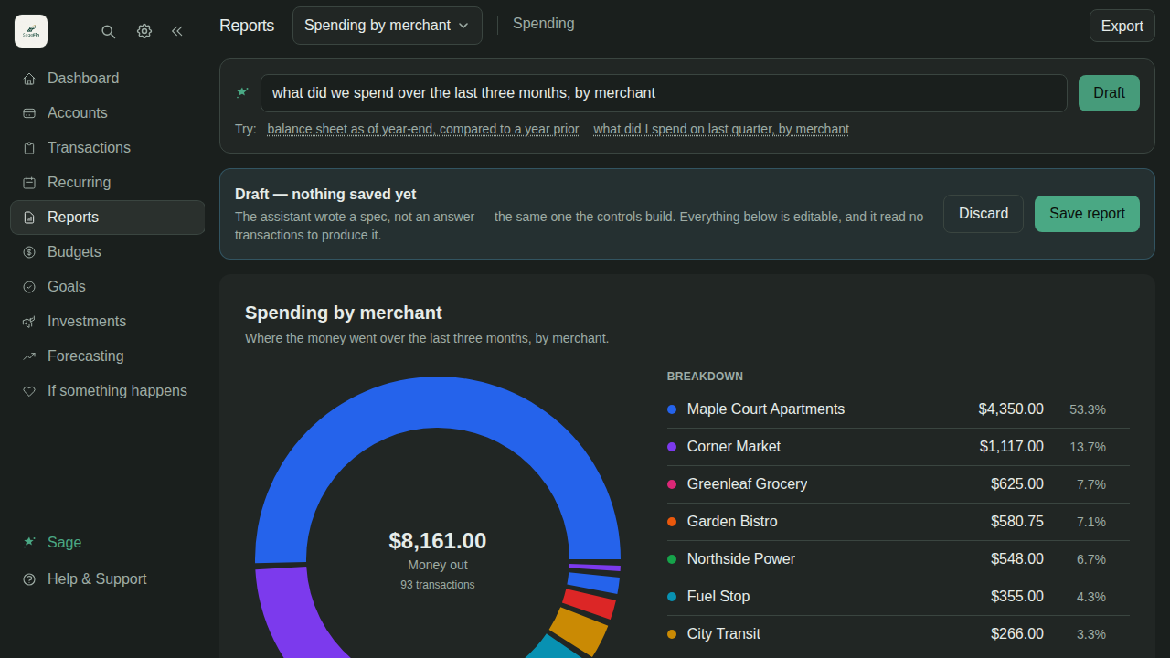Viewport: 1170px width, 658px height.
Task: Click the Investments icon in sidebar
Action: (29, 322)
